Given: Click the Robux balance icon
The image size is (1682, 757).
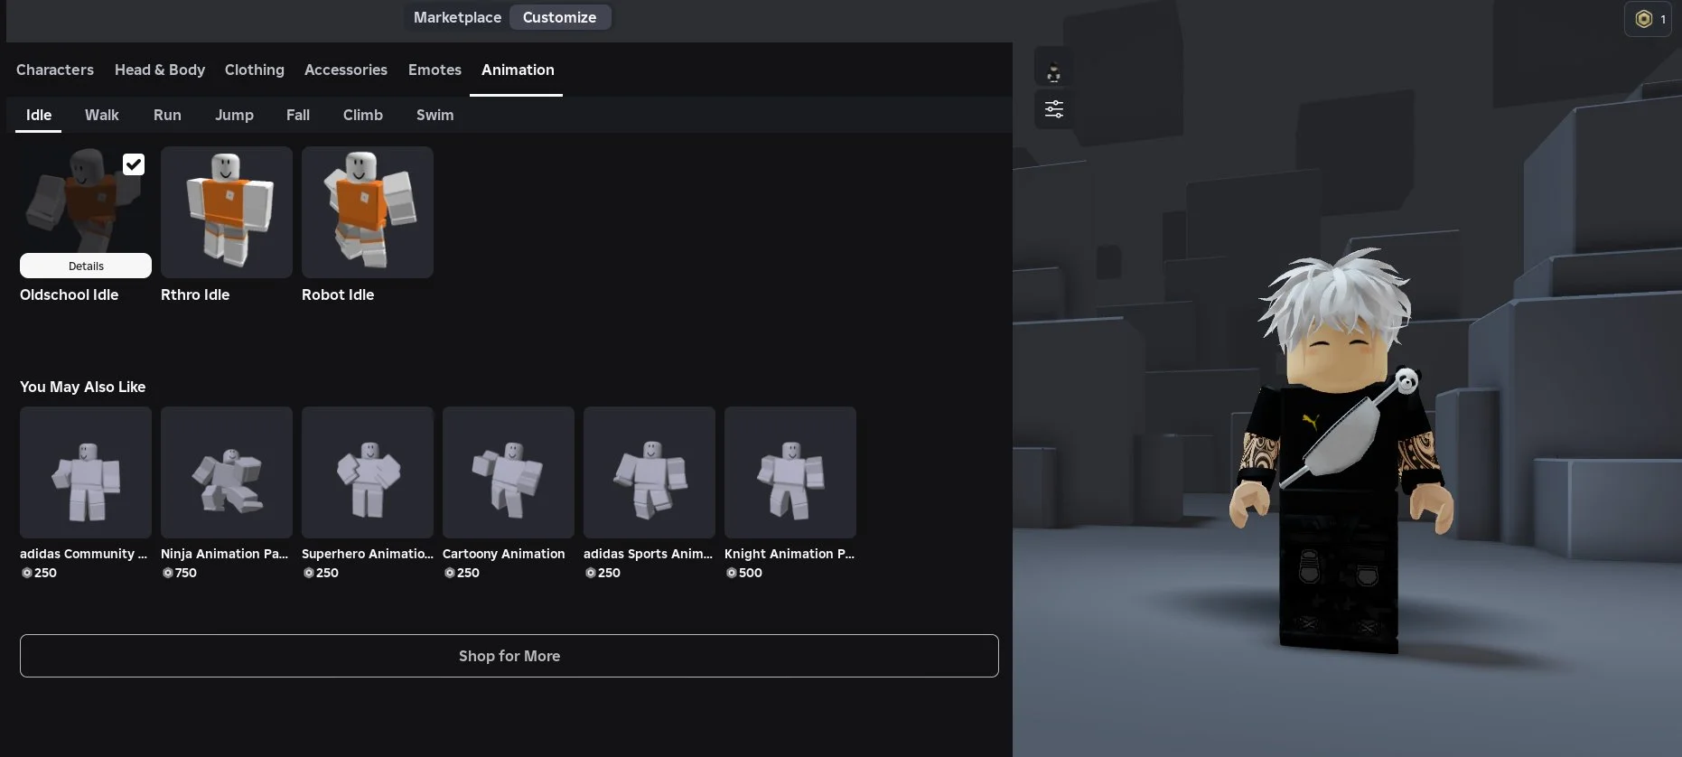Looking at the screenshot, I should tap(1644, 19).
